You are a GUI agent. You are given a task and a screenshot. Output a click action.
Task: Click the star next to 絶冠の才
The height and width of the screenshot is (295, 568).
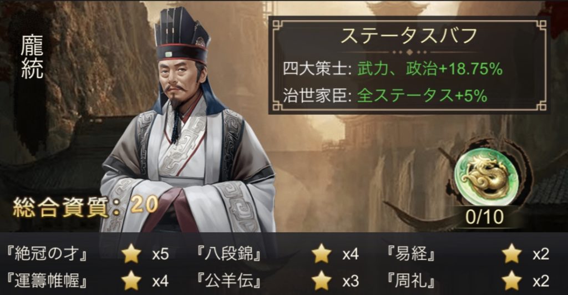(x=131, y=253)
